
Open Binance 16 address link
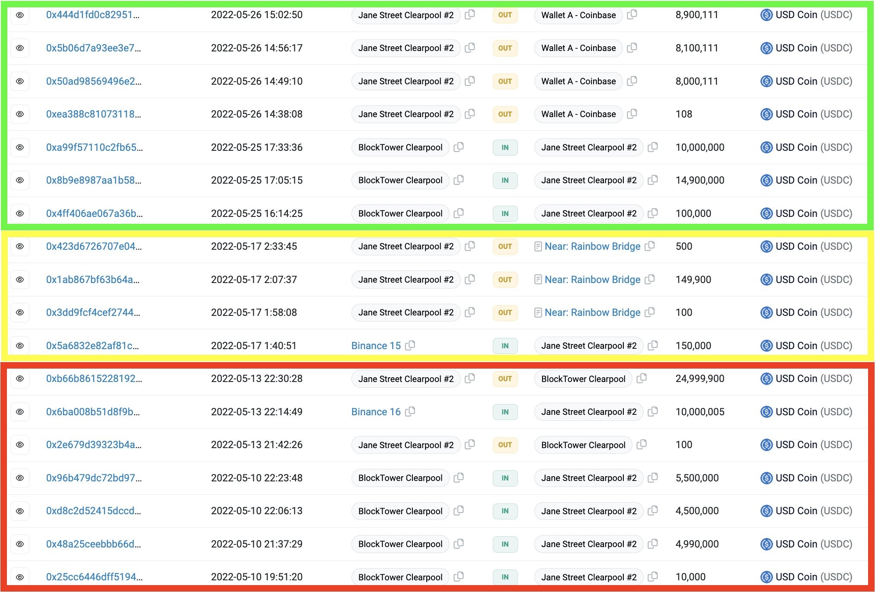click(x=376, y=412)
